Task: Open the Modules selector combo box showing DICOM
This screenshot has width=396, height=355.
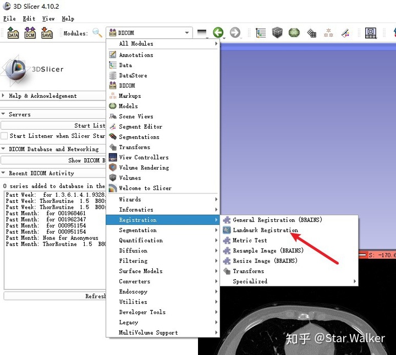Action: coord(149,33)
